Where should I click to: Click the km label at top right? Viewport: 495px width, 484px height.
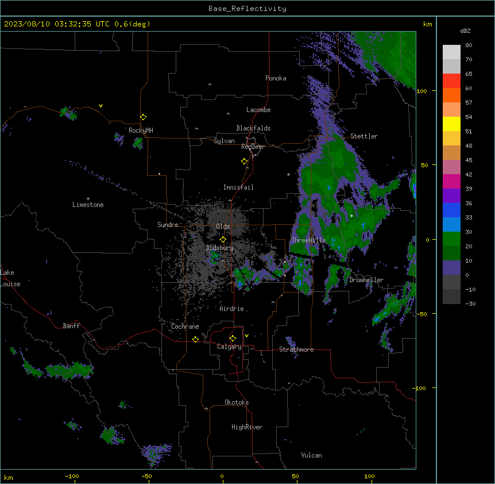(x=427, y=24)
